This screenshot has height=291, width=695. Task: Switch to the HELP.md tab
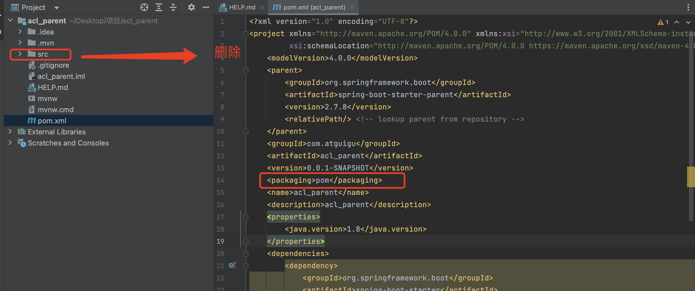tap(242, 7)
